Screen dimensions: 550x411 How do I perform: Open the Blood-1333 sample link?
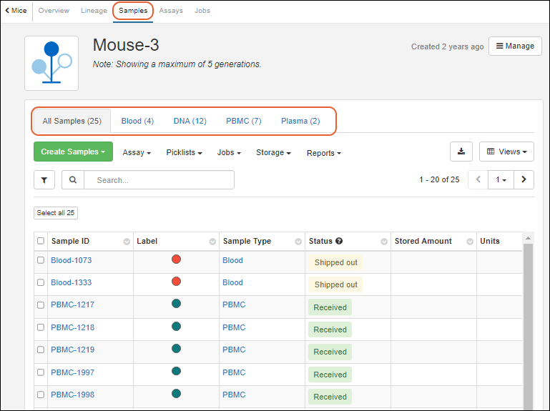point(71,283)
